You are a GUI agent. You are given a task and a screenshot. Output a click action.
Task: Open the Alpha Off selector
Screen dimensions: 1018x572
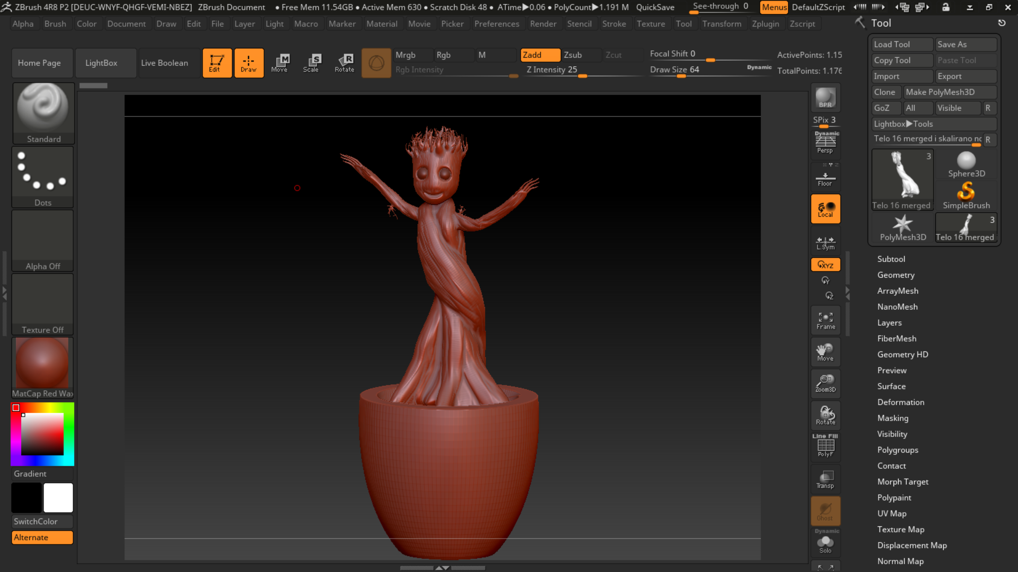[x=43, y=241]
